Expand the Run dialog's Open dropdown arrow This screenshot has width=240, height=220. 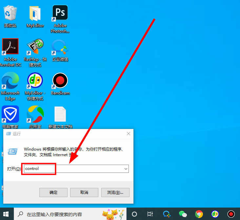[x=126, y=169]
